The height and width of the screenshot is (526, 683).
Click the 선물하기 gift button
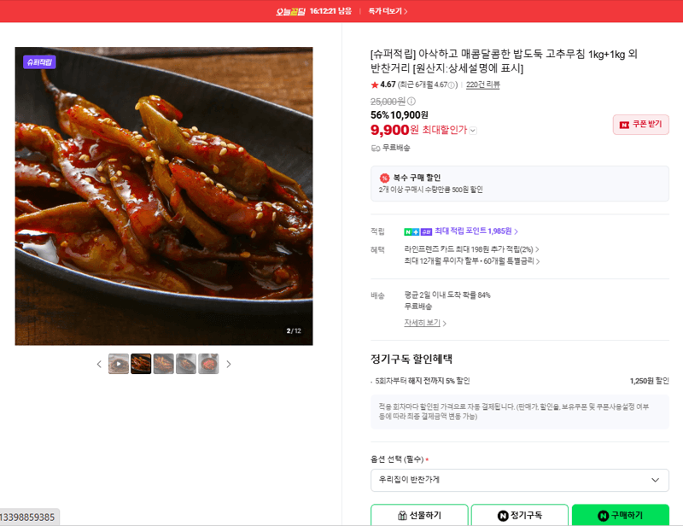click(x=419, y=515)
